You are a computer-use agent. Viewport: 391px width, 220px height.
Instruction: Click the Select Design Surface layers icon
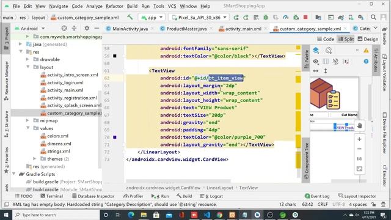tap(316, 50)
